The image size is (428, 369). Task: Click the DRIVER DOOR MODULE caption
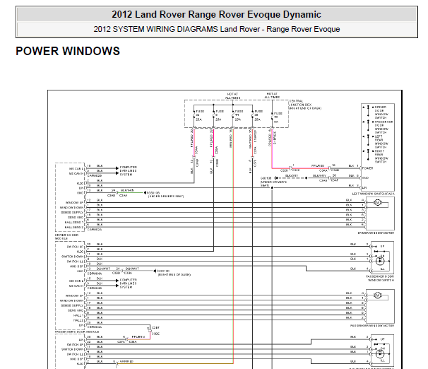pyautogui.click(x=67, y=237)
